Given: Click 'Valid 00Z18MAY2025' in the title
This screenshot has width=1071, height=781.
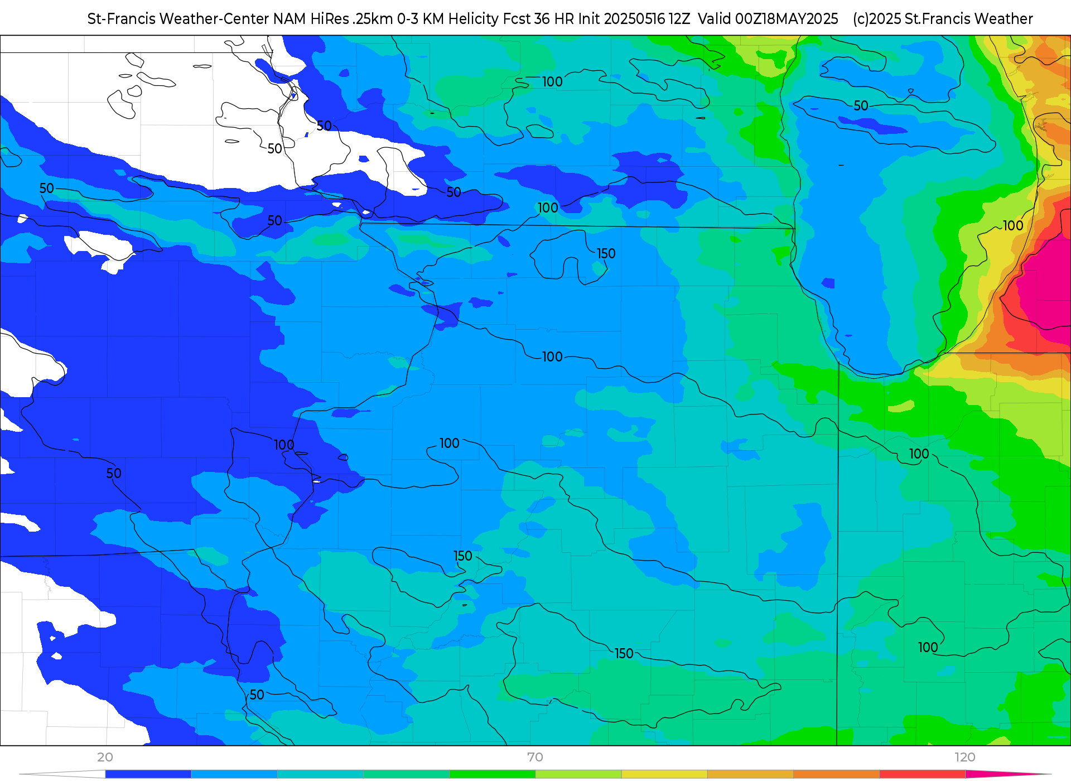Looking at the screenshot, I should coord(768,19).
